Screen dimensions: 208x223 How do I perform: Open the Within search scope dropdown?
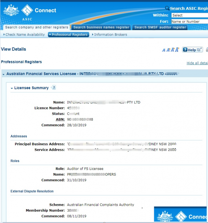tap(189, 15)
